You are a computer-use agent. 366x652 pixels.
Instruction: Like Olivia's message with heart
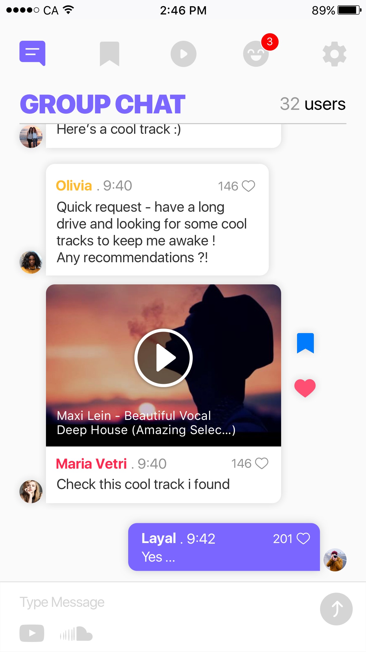tap(248, 186)
